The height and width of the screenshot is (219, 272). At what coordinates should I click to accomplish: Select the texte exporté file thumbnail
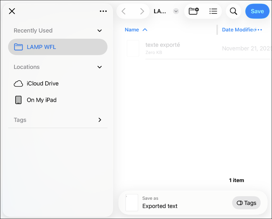tap(133, 48)
